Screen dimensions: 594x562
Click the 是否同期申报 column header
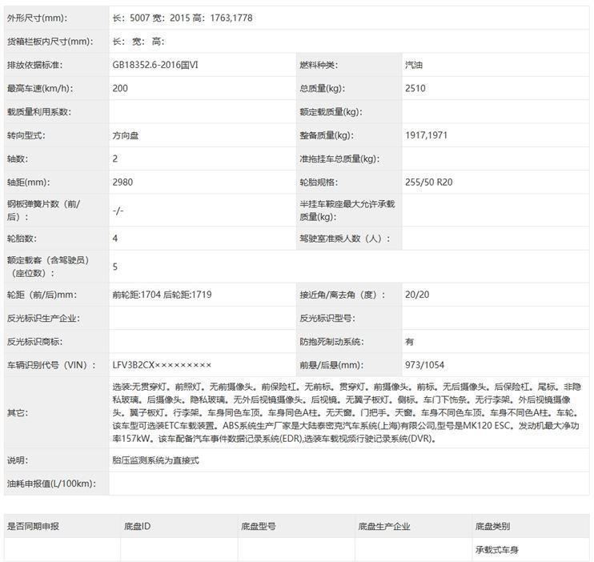(x=33, y=526)
